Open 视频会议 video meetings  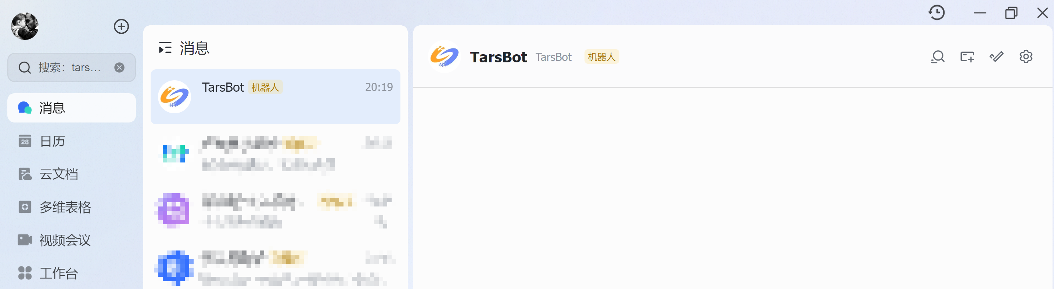pos(65,240)
